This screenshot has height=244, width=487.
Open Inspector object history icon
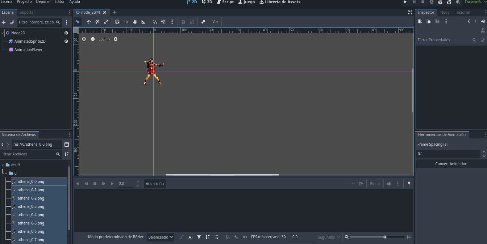click(483, 22)
